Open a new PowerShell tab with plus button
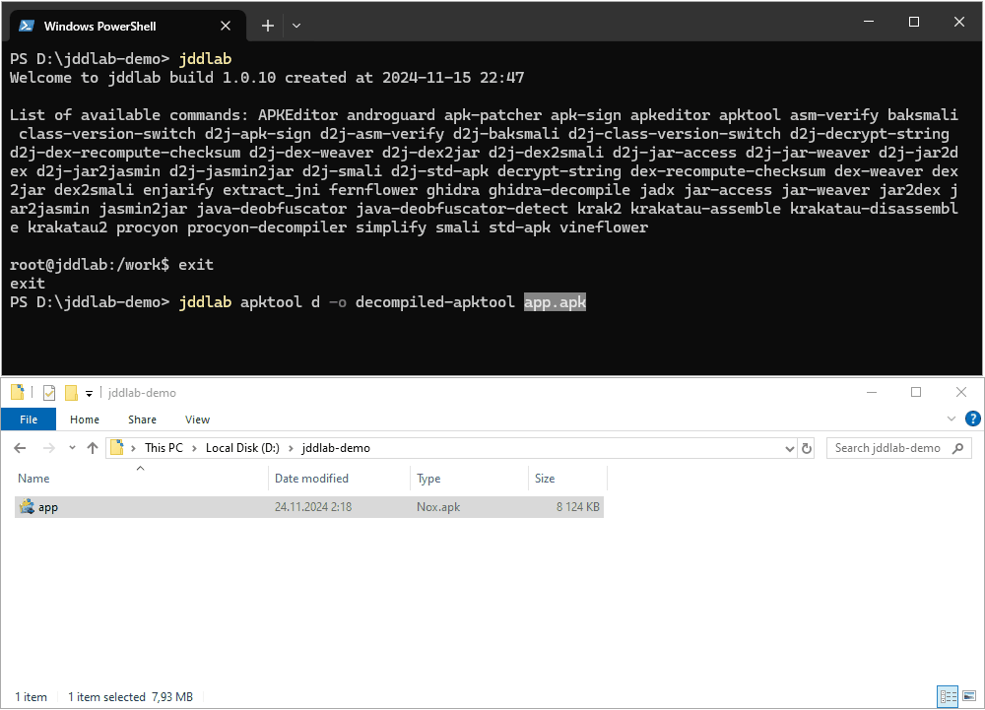Viewport: 985px width, 710px height. [x=268, y=26]
